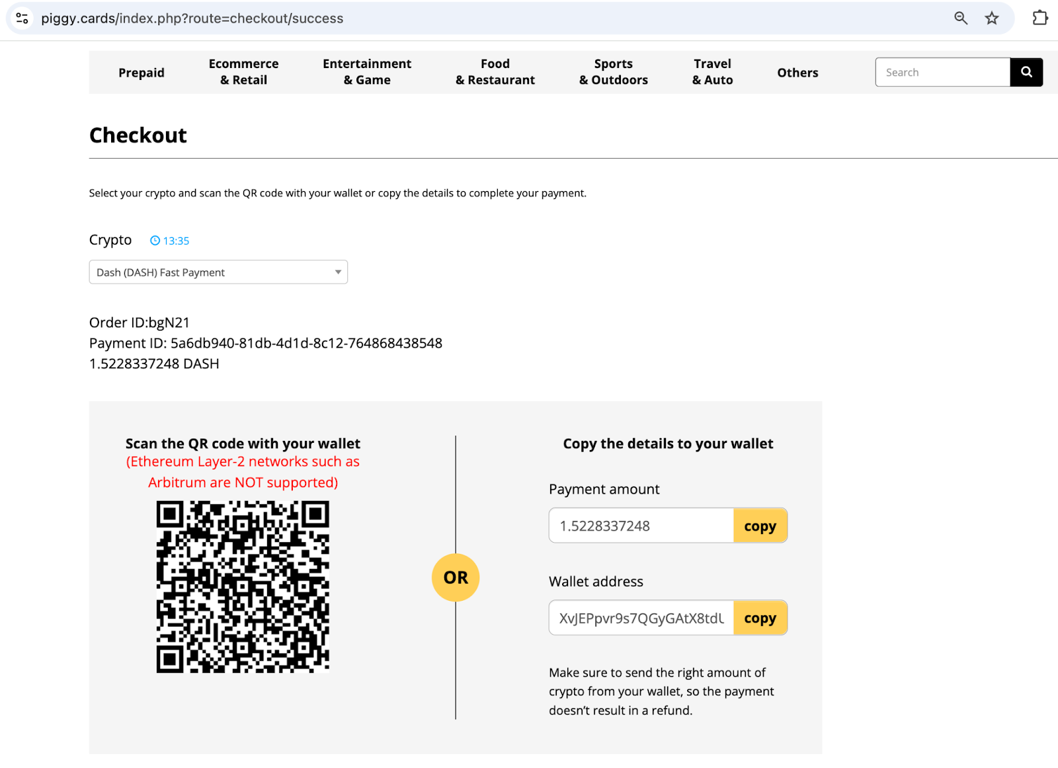Copy the payment amount

pyautogui.click(x=760, y=526)
